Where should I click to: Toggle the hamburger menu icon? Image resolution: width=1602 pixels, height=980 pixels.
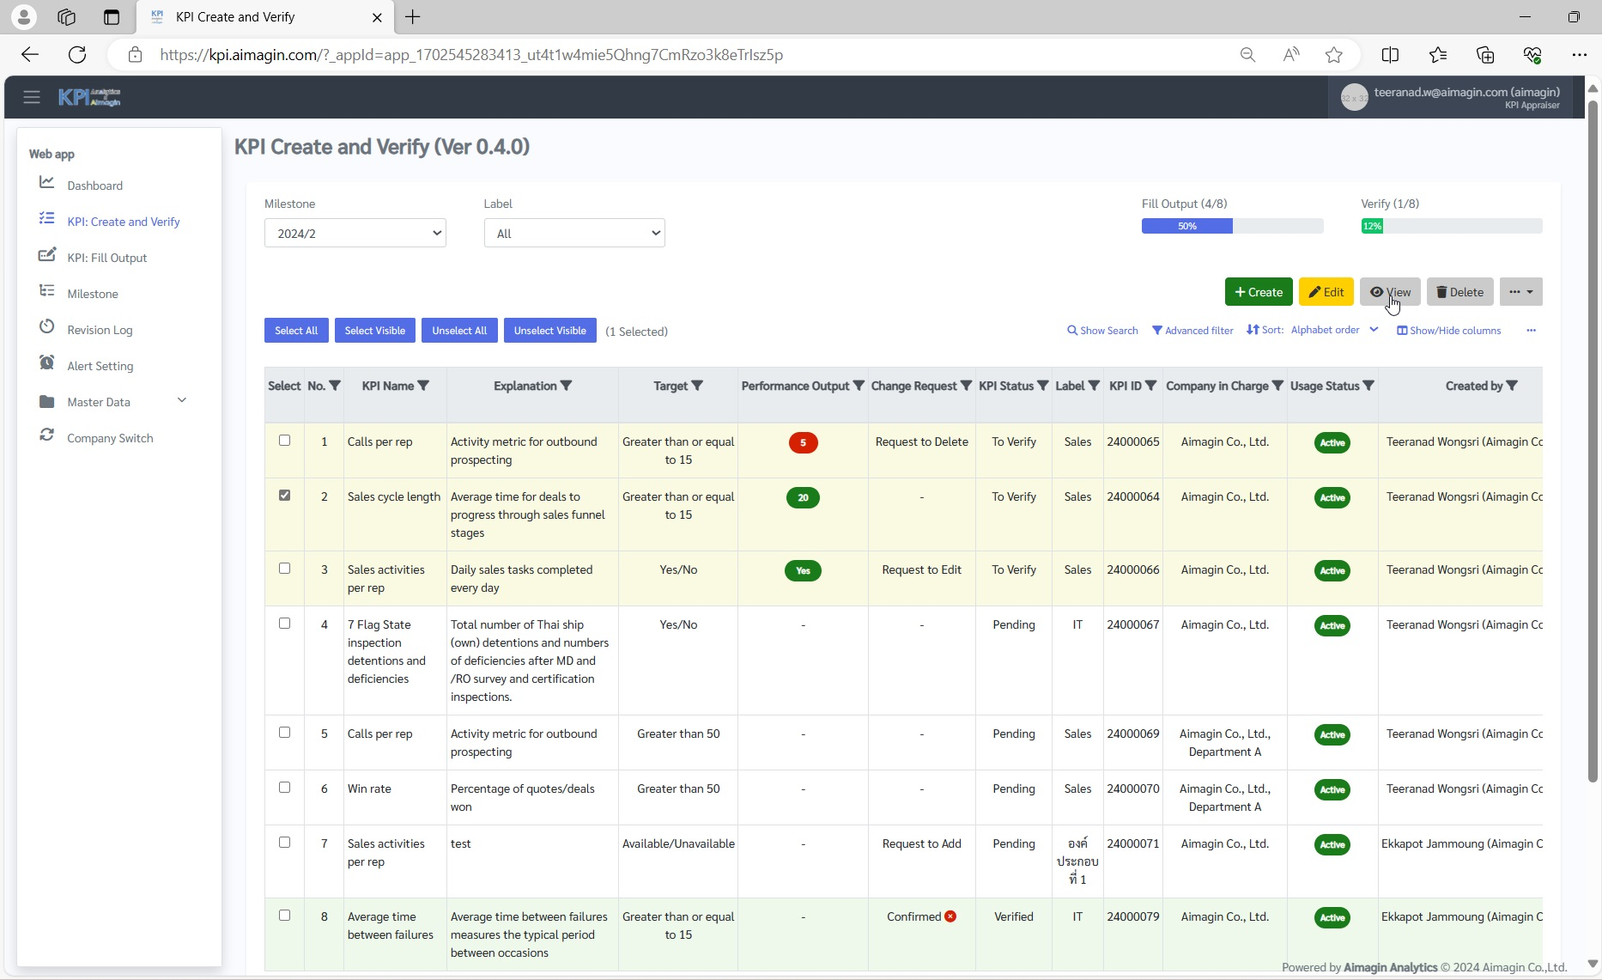32,96
